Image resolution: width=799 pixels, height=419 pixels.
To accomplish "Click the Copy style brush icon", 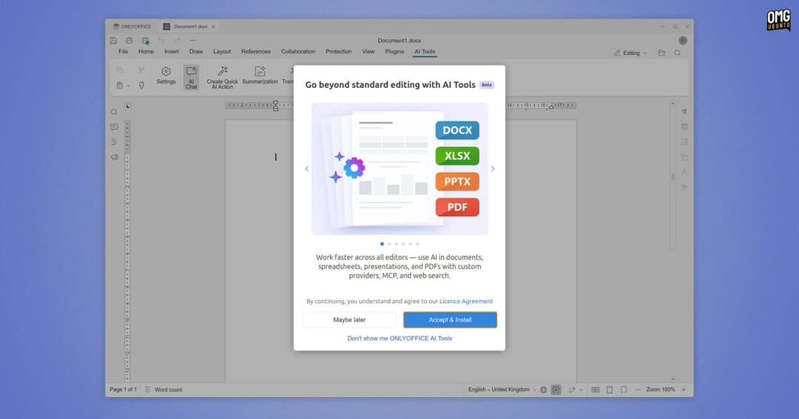I will [x=141, y=86].
